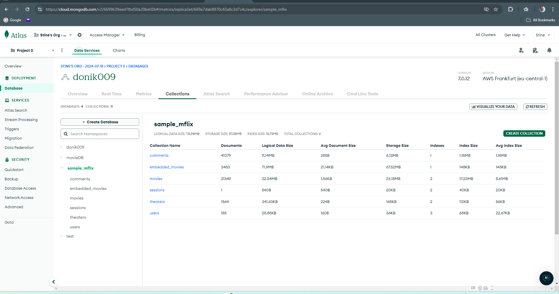Open Stine's Org organization dropdown

click(x=53, y=35)
